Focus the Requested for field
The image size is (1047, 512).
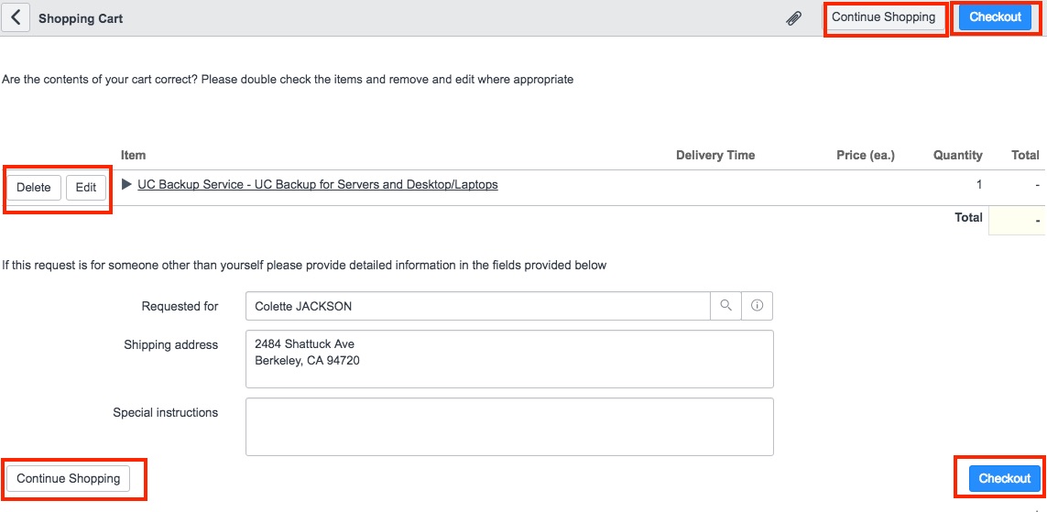(477, 306)
